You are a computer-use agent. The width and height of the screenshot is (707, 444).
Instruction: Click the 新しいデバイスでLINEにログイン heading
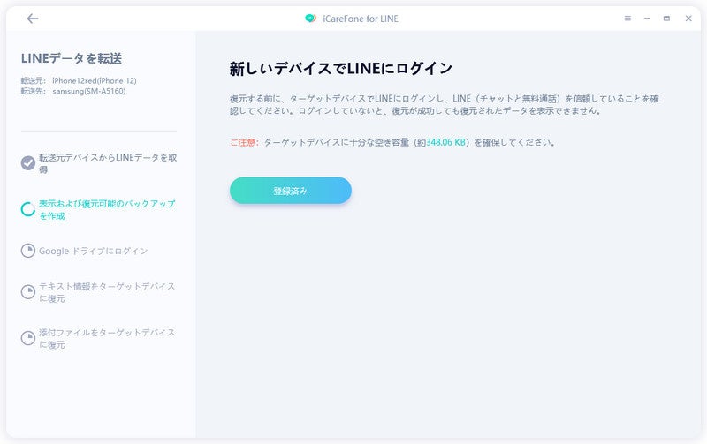coord(341,69)
